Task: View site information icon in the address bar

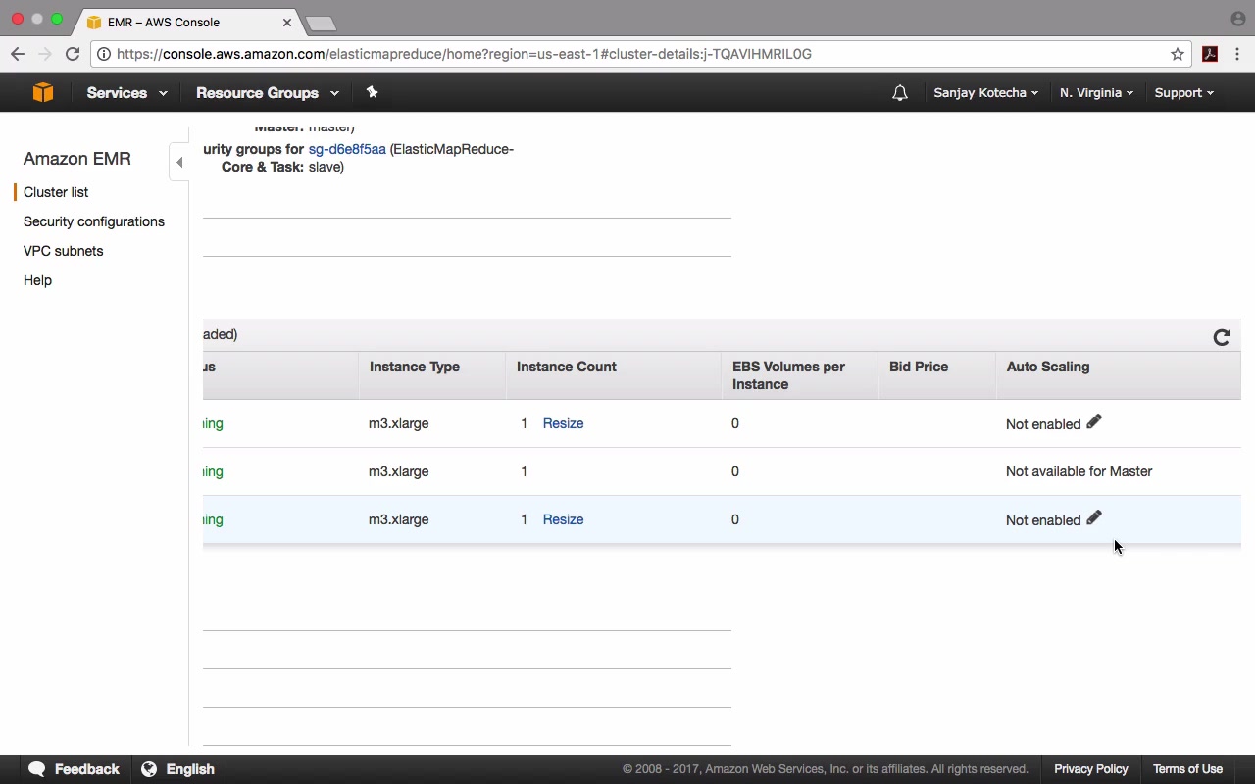Action: pyautogui.click(x=104, y=54)
